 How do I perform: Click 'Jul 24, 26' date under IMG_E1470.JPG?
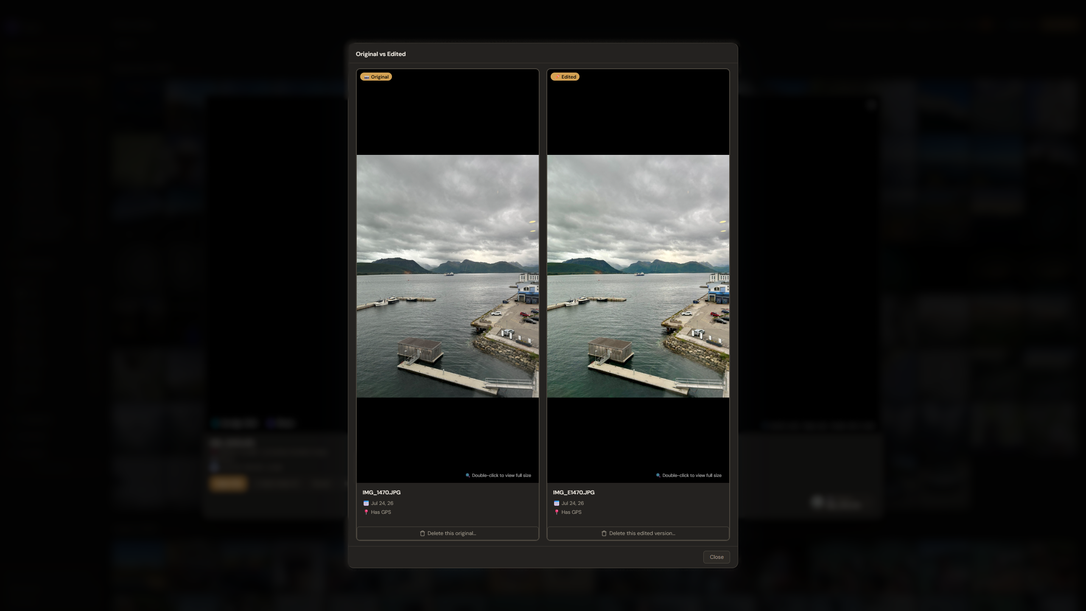pos(573,503)
